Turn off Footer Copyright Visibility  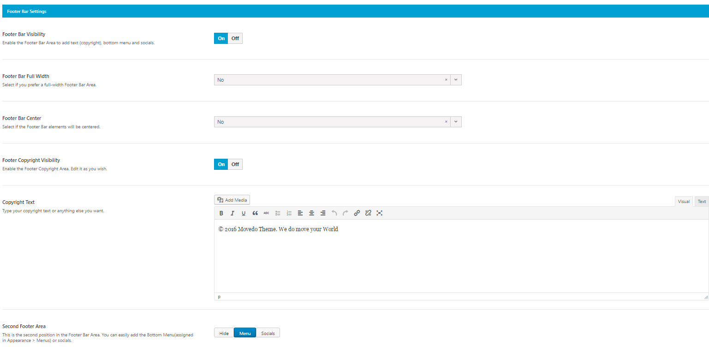click(235, 164)
